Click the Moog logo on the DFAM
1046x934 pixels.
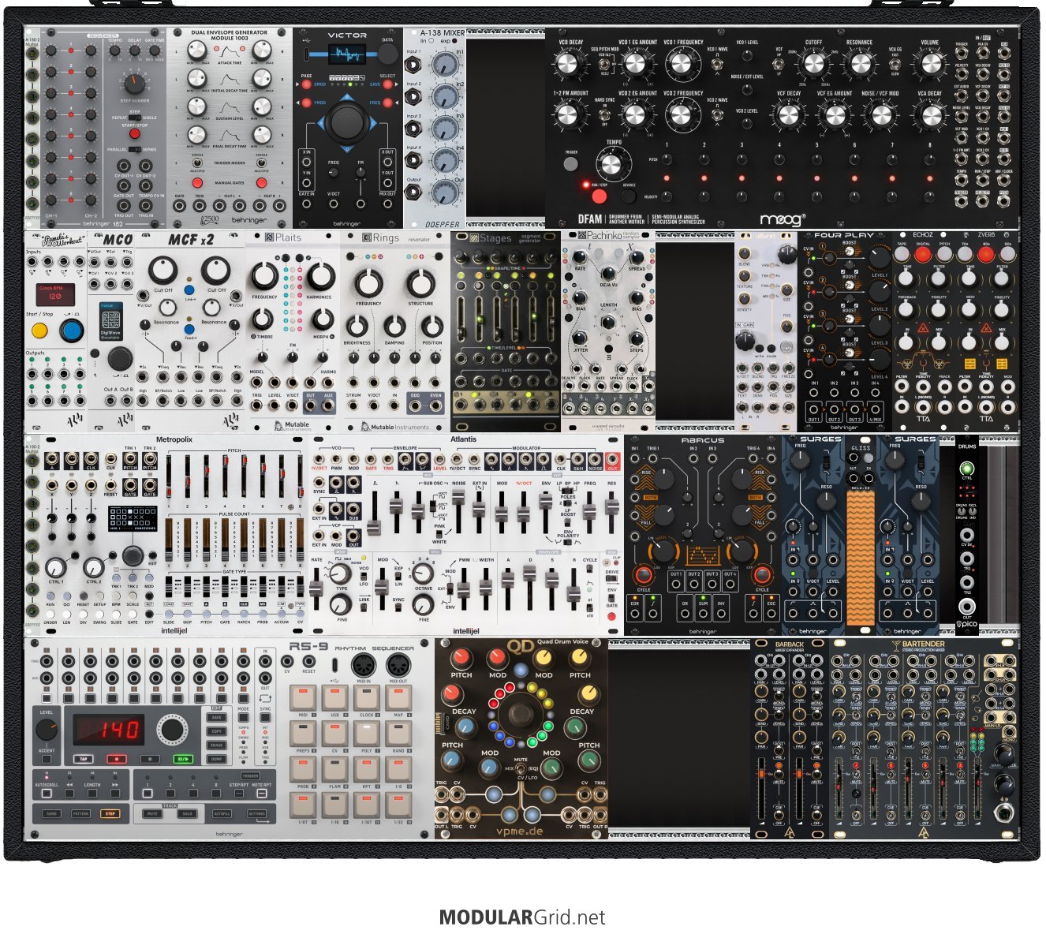(x=782, y=219)
